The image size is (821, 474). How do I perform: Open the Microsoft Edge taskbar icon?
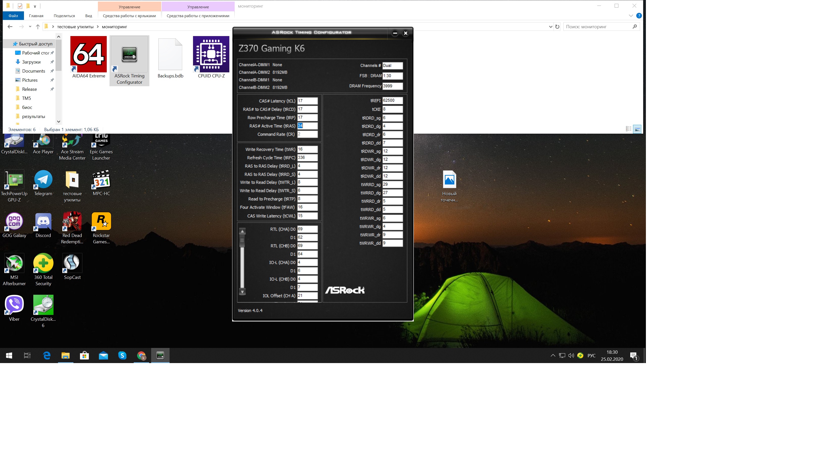47,355
